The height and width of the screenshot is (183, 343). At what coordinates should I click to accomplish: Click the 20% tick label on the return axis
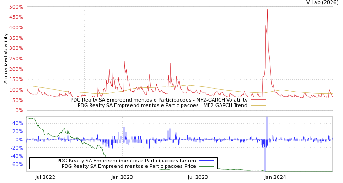pyautogui.click(x=18, y=131)
